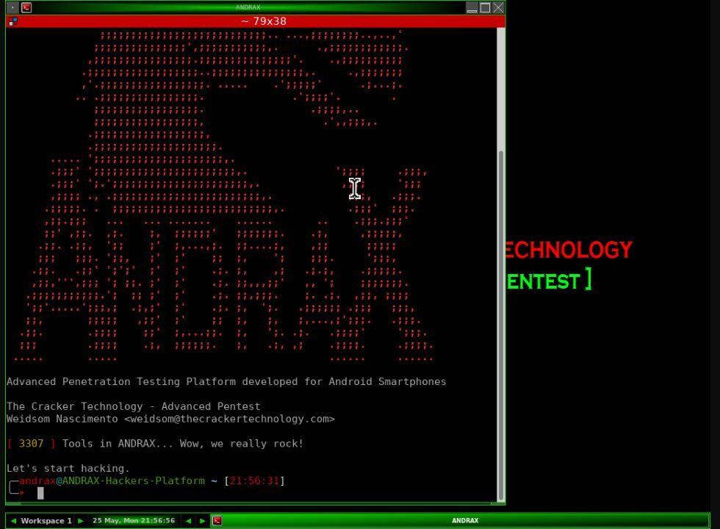Click the ANDRAX terminal icon in the taskbar
This screenshot has width=720, height=529.
(x=217, y=520)
